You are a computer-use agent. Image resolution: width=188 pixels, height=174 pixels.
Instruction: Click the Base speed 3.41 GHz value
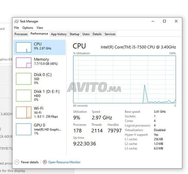pos(160,112)
